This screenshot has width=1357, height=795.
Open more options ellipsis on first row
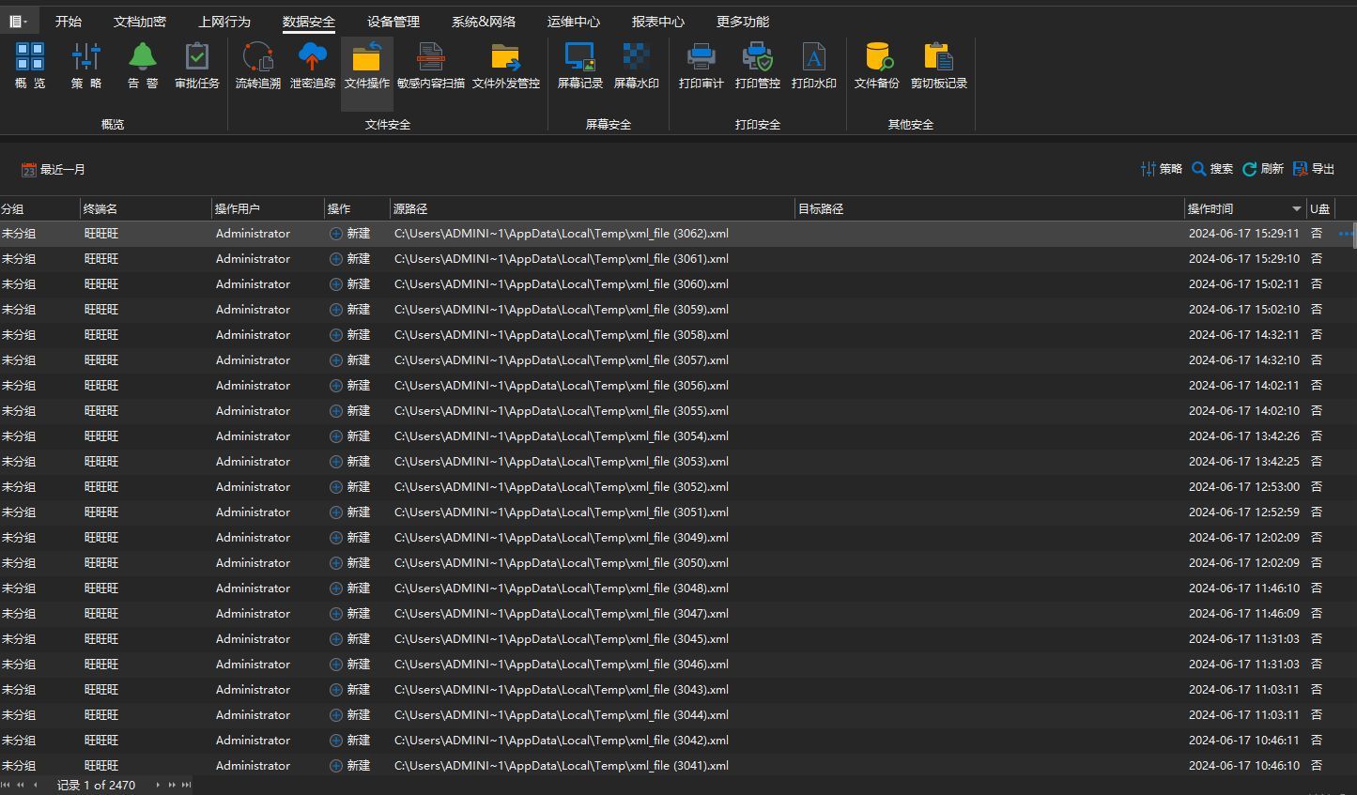coord(1345,234)
